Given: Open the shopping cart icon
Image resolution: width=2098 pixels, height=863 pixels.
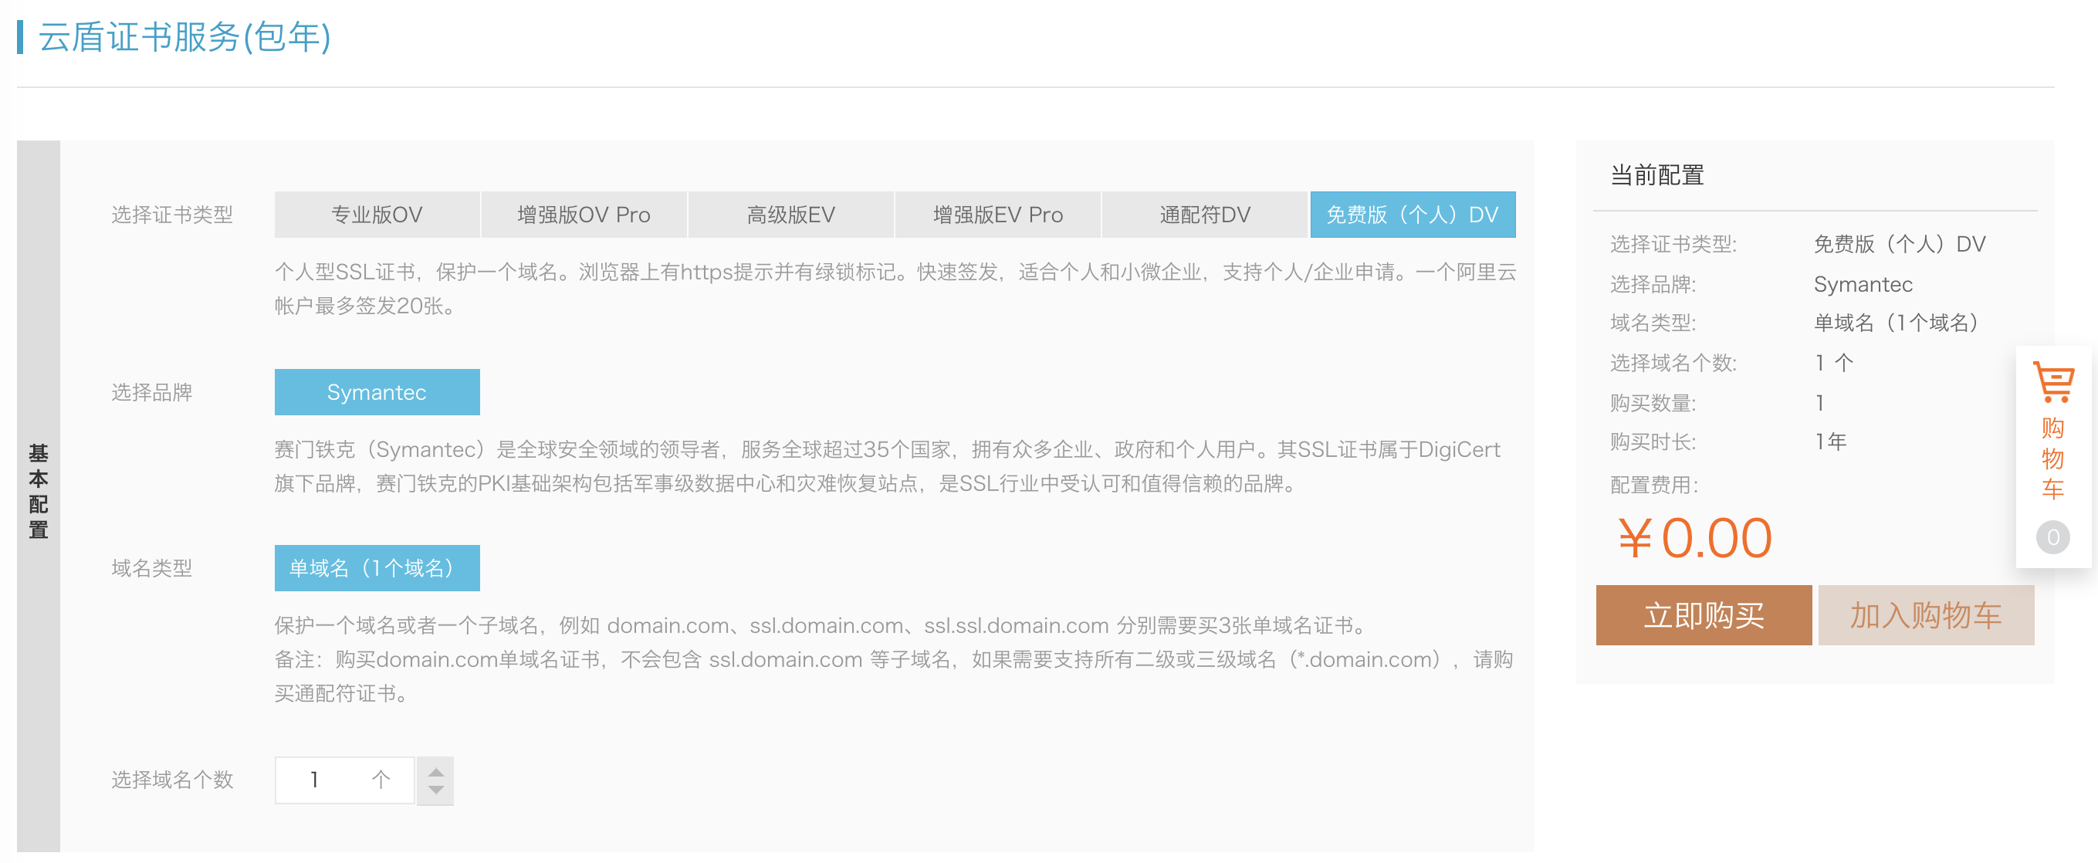Looking at the screenshot, I should (2052, 382).
